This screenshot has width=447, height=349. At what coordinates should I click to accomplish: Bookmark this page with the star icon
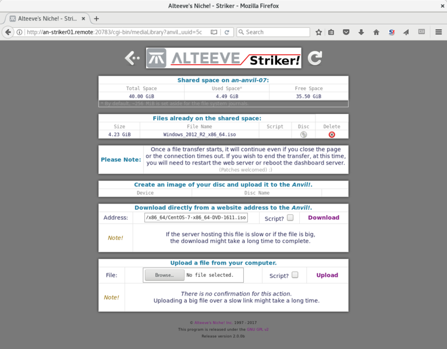[318, 32]
